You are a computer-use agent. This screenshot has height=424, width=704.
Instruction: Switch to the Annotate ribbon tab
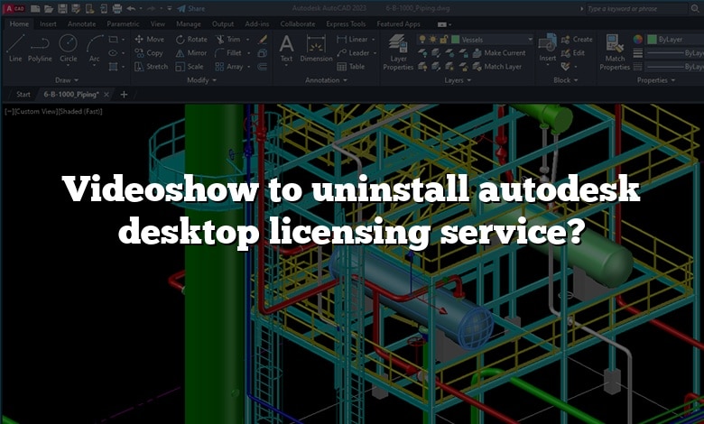(79, 24)
